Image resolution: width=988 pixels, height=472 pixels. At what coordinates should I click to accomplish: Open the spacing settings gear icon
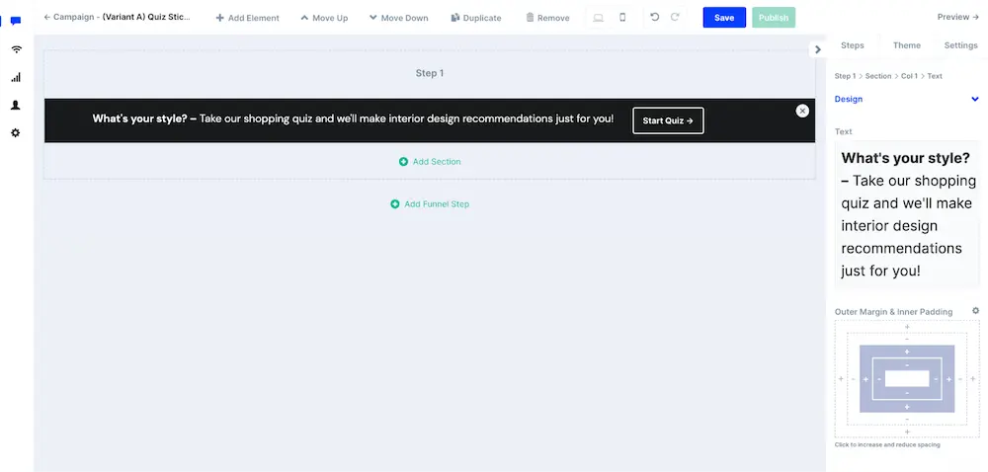(x=975, y=311)
